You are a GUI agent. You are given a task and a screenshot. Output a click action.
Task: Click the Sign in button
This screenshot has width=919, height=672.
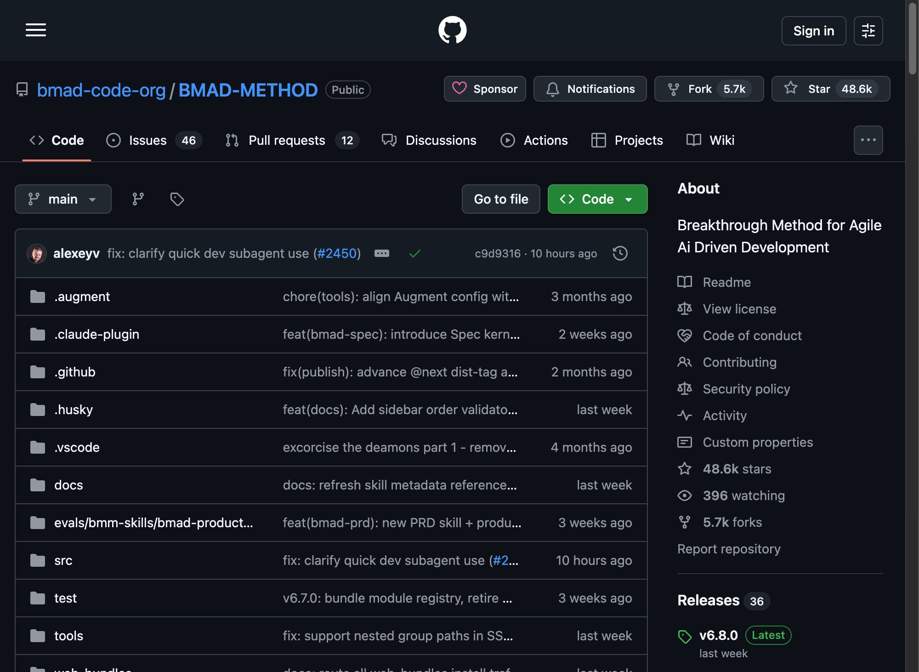(x=813, y=31)
